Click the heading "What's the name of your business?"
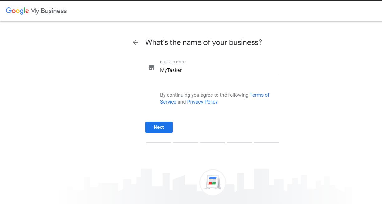382x204 pixels. [203, 42]
